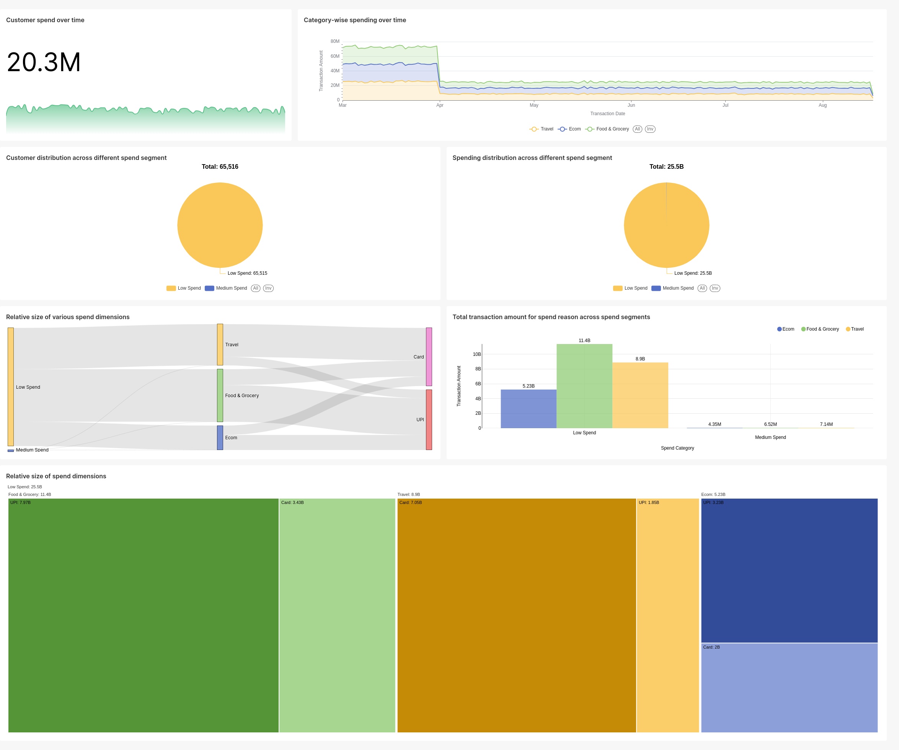Select the Ecom node in Sankey diagram
This screenshot has height=750, width=899.
click(220, 437)
